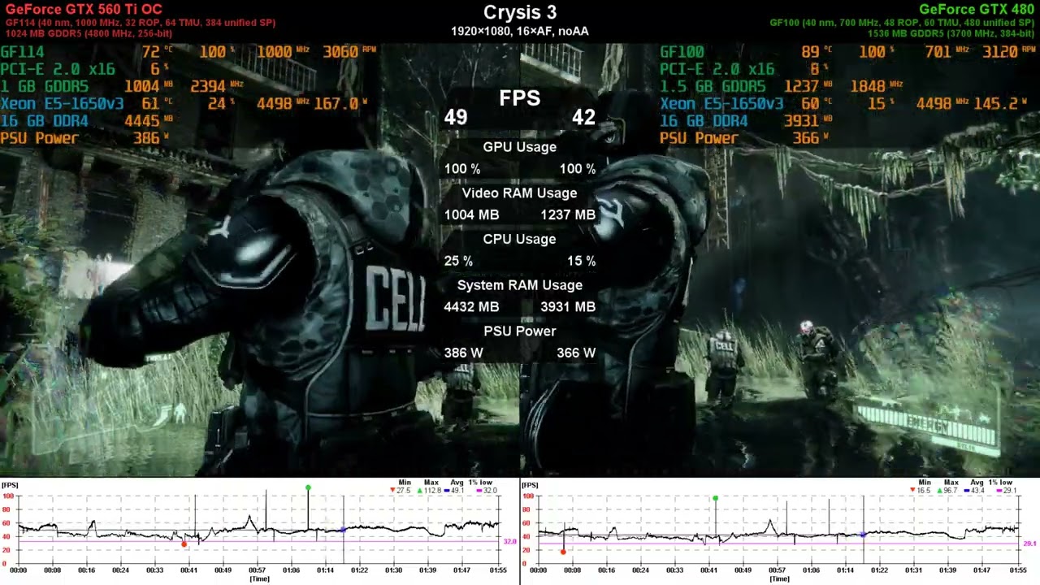Click the 01:31 time tick on right graph
Screen dimensions: 1040x585
[x=914, y=570]
